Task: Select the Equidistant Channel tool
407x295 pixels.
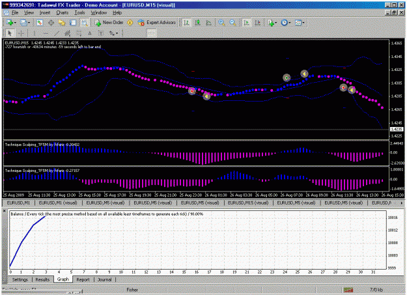Action: (68, 33)
